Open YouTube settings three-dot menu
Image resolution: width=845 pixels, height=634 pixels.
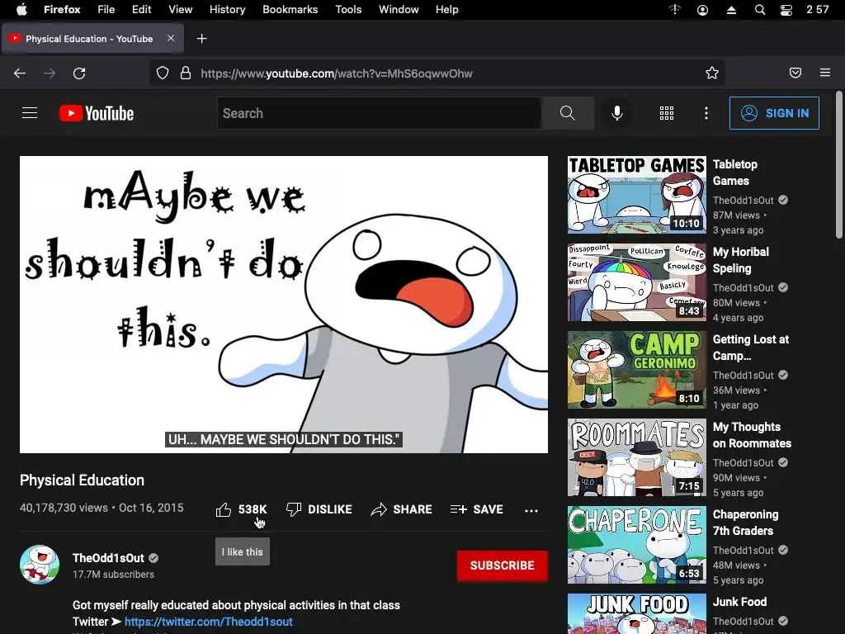tap(706, 113)
